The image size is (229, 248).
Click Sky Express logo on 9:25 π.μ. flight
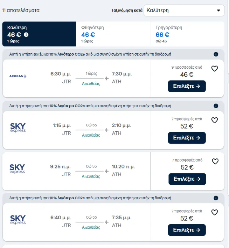pyautogui.click(x=17, y=169)
